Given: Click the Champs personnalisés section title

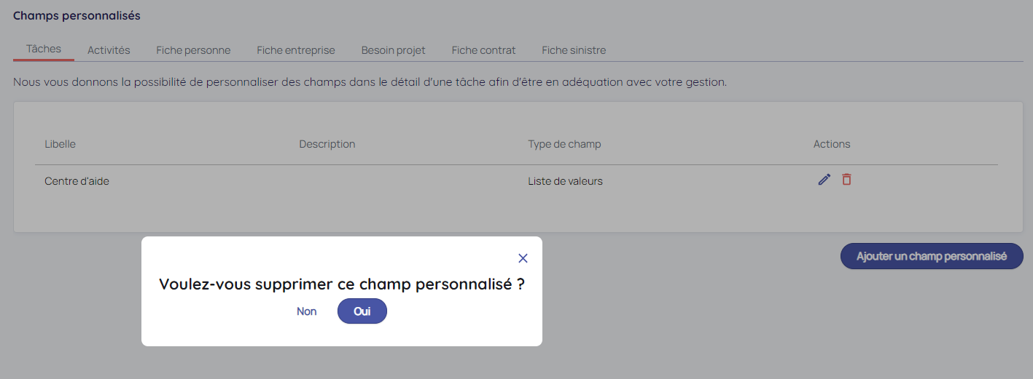Looking at the screenshot, I should pyautogui.click(x=77, y=15).
